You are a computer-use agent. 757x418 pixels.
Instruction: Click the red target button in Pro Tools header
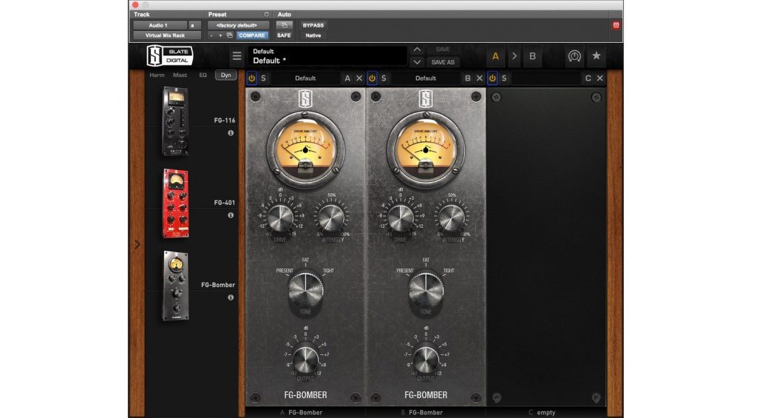coord(616,25)
